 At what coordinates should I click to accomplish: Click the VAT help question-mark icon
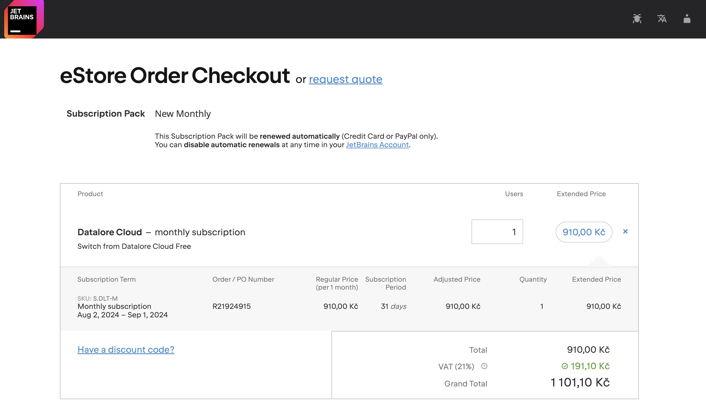coord(484,366)
